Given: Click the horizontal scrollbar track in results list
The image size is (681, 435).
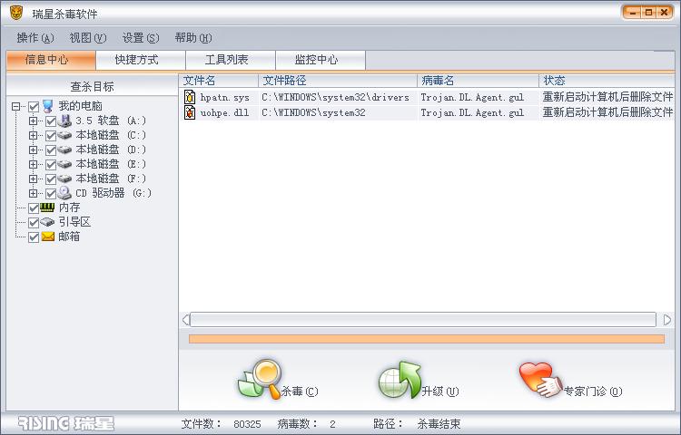Looking at the screenshot, I should [423, 320].
